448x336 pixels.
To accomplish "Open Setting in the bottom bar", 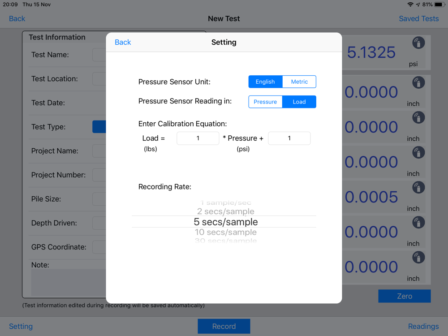I will 21,326.
